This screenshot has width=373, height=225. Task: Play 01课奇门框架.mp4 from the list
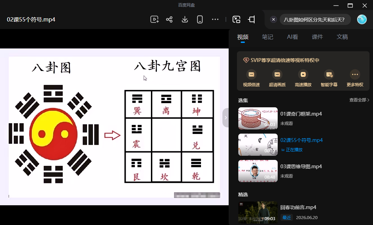[x=301, y=114]
